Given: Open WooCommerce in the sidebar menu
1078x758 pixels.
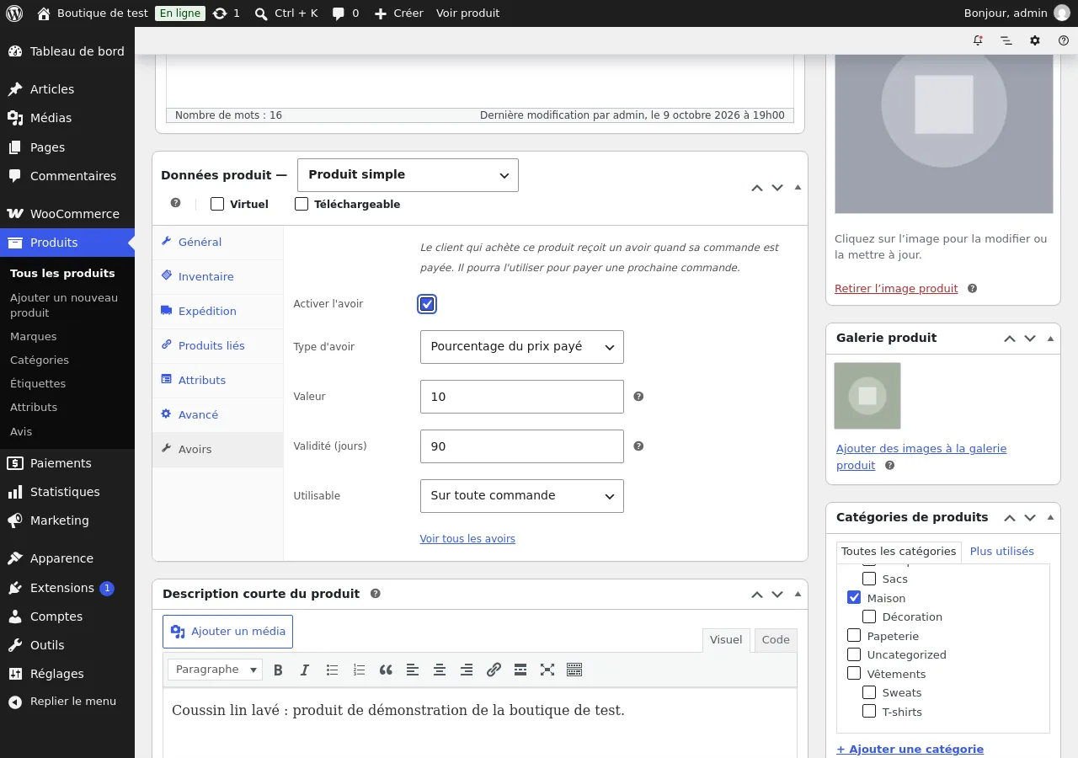Looking at the screenshot, I should (x=67, y=214).
